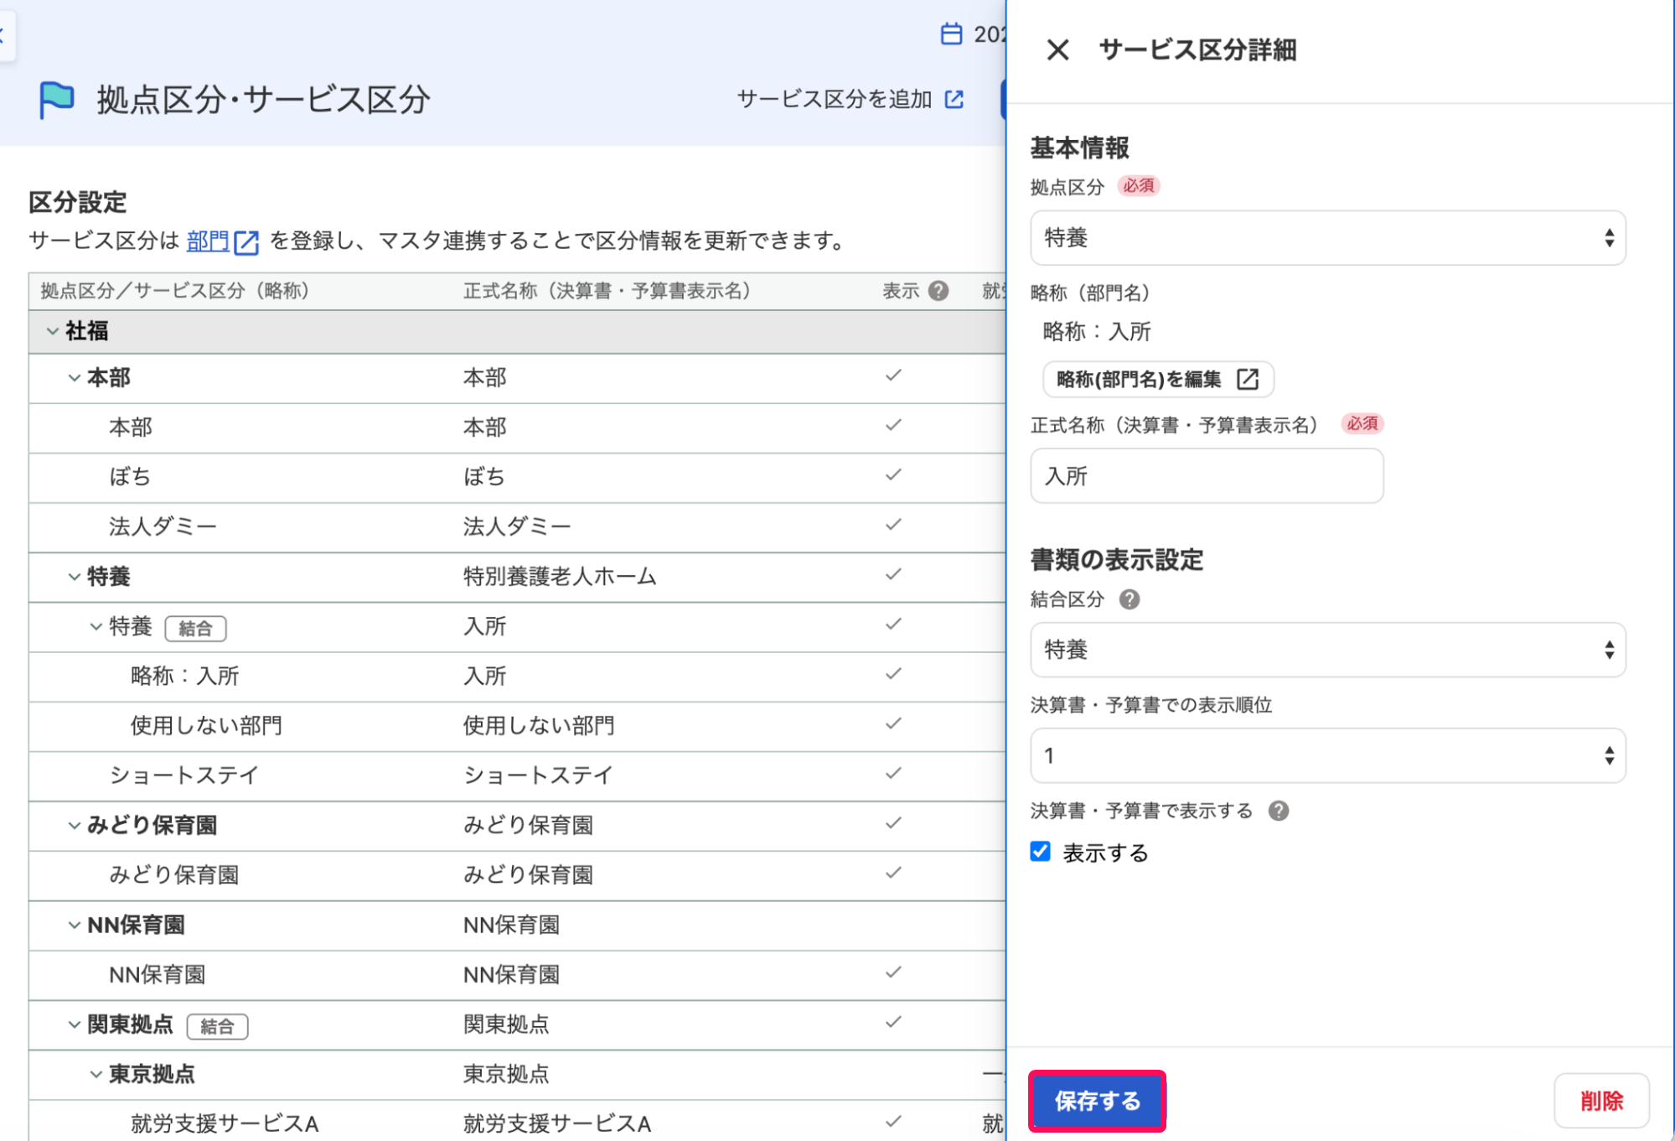This screenshot has width=1675, height=1141.
Task: Click external link icon next to サービス区分を追加
Action: tap(954, 100)
